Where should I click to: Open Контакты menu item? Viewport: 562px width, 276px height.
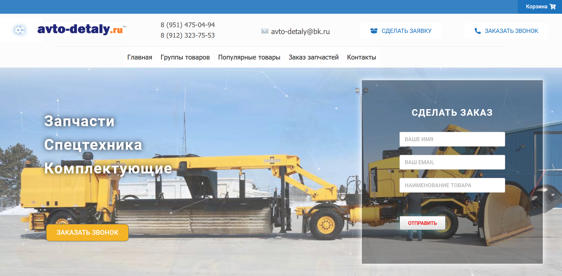(361, 57)
